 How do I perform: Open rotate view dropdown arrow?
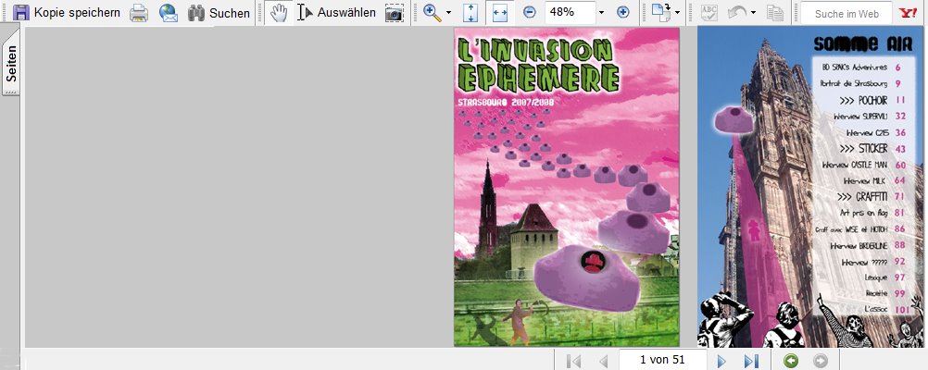[x=677, y=12]
